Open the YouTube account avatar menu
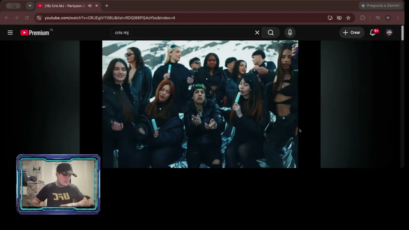The width and height of the screenshot is (409, 230). coord(389,32)
